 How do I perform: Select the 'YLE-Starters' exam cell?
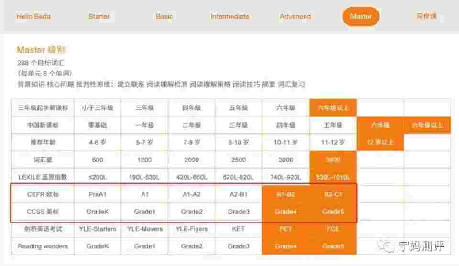98,229
